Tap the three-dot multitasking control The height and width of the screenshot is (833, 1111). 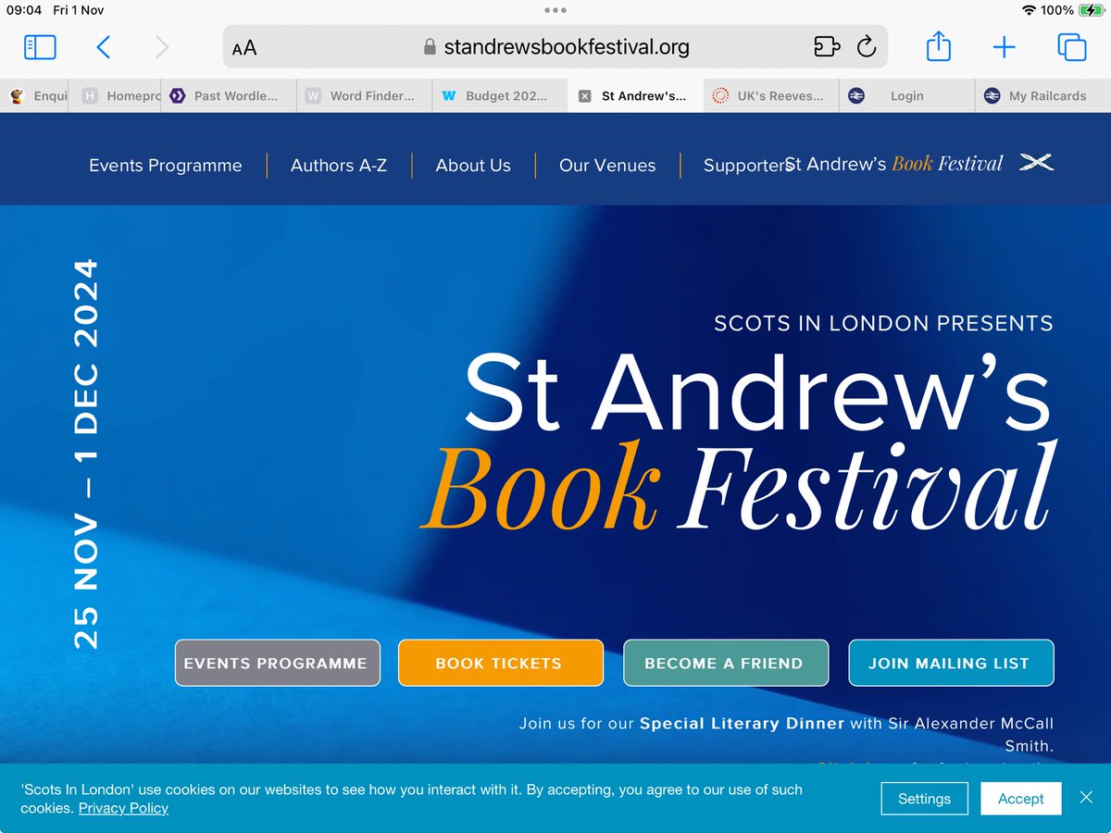555,10
